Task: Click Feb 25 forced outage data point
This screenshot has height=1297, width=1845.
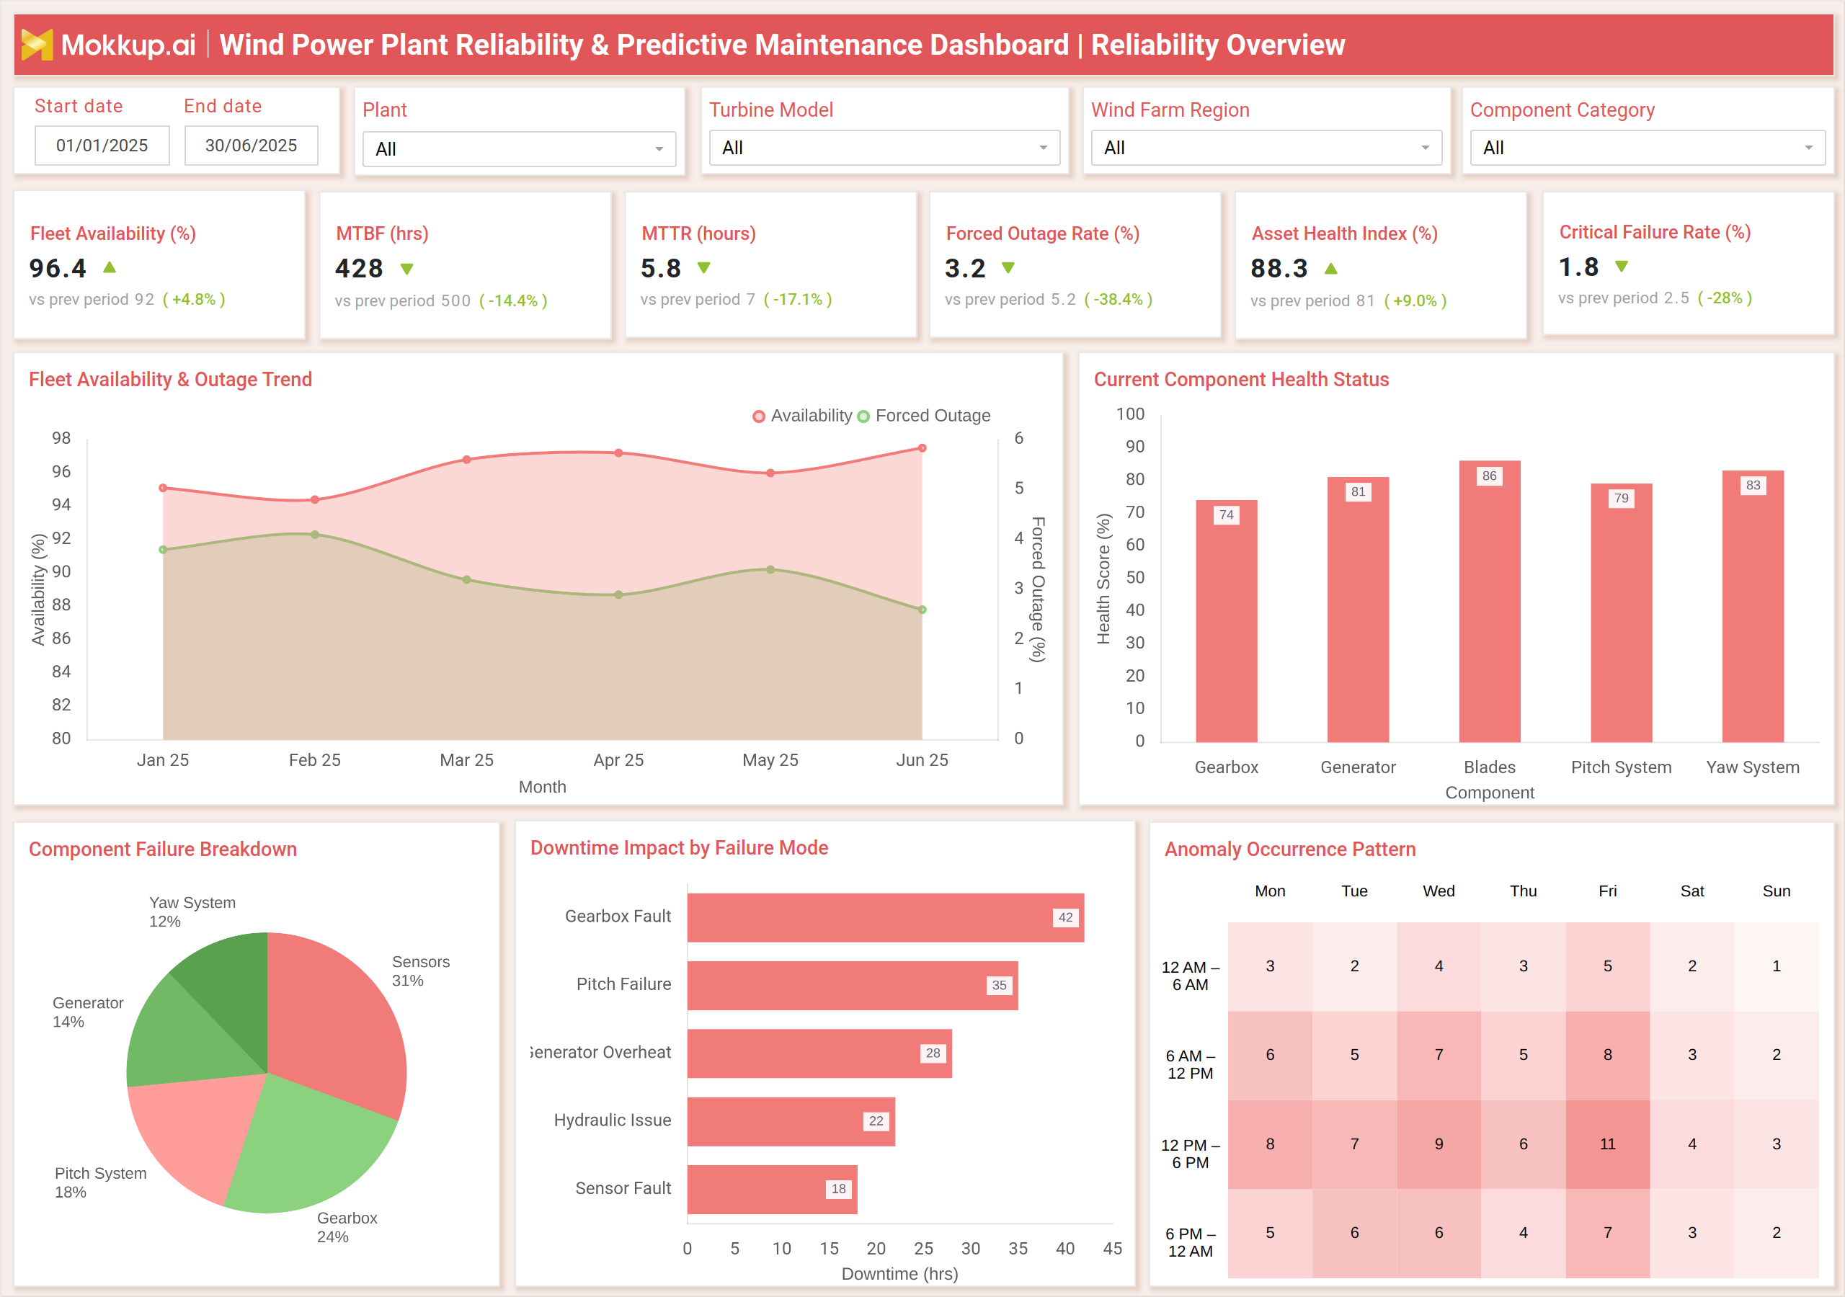Action: pos(315,535)
